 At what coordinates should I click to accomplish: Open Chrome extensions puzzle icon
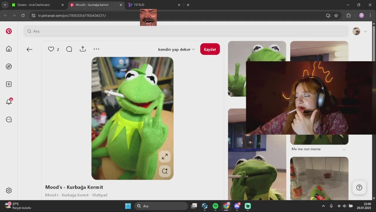tap(349, 16)
